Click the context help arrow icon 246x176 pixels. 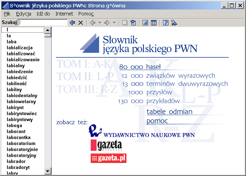[x=174, y=23]
